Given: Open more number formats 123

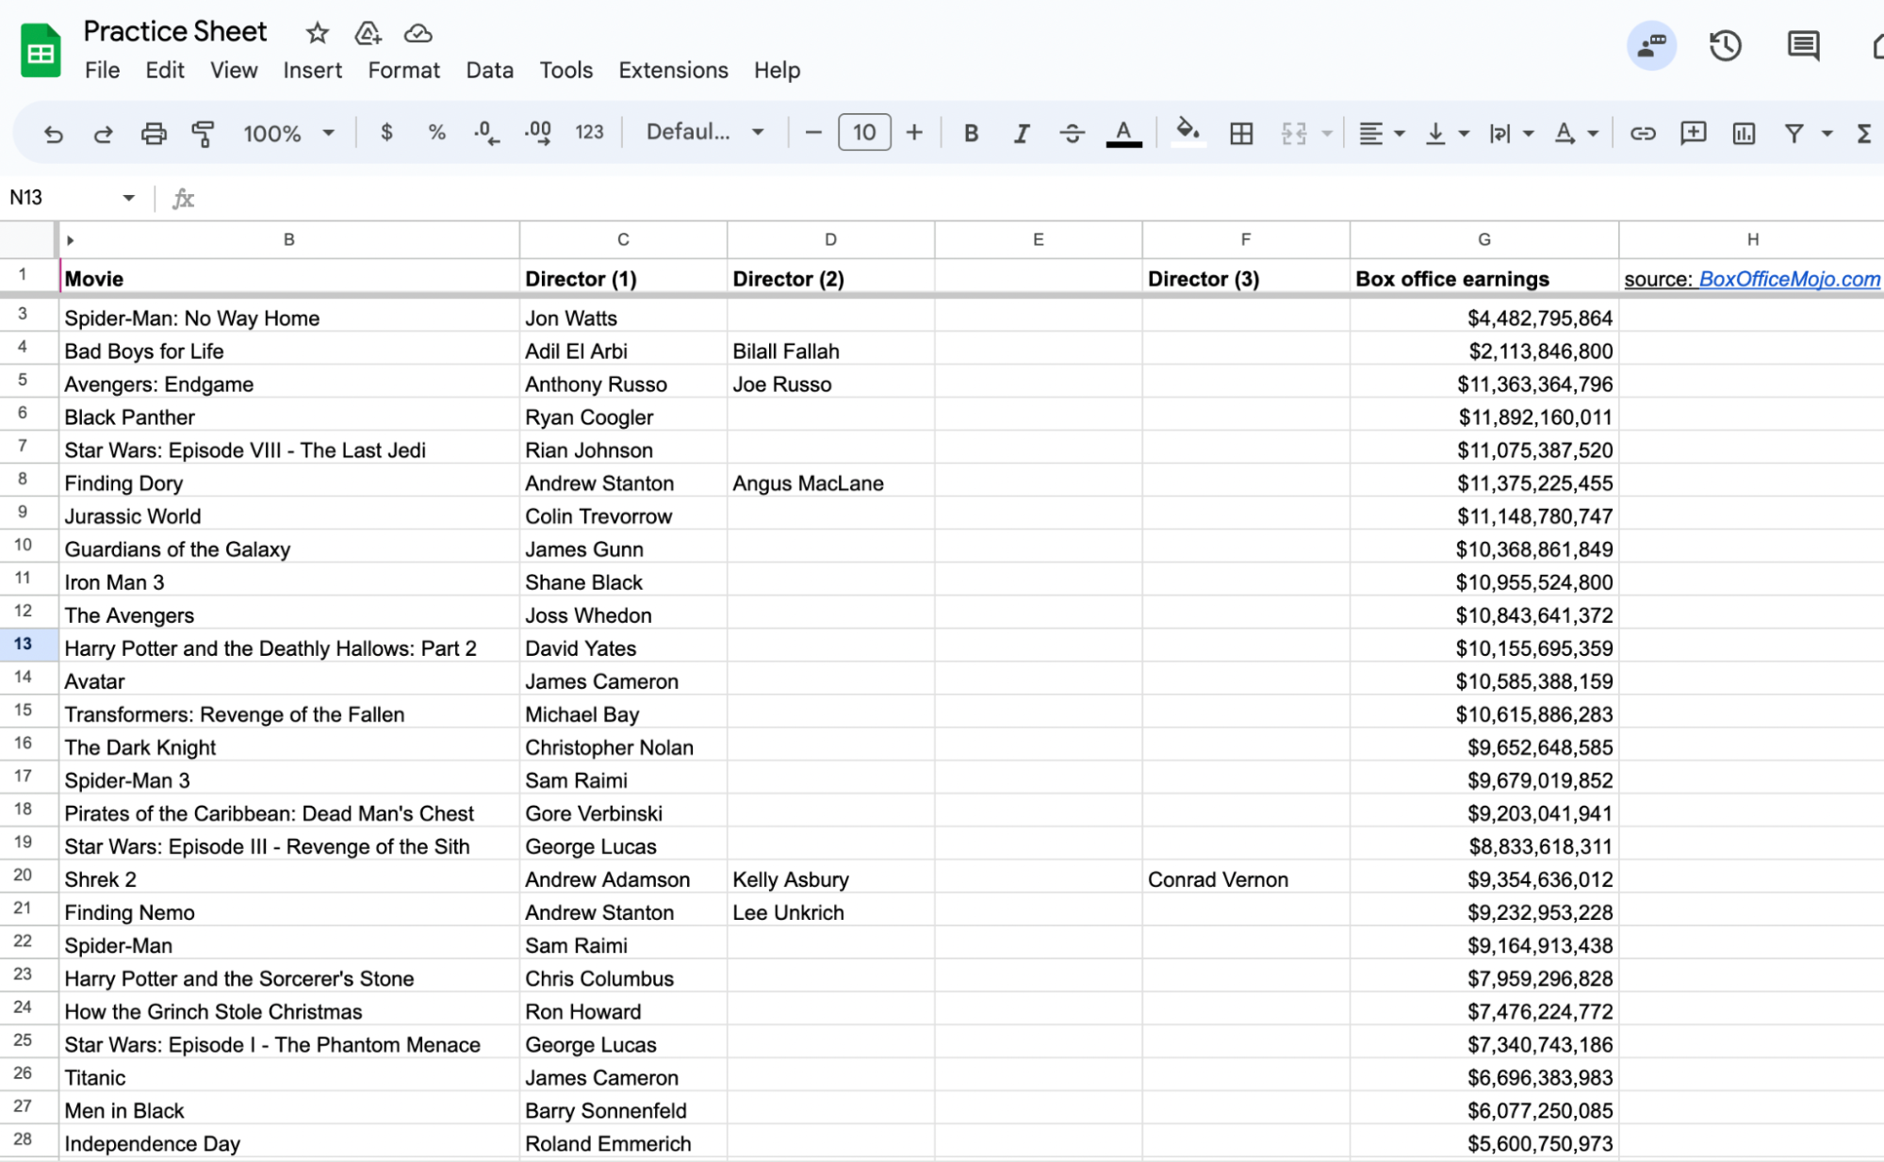Looking at the screenshot, I should 589,133.
